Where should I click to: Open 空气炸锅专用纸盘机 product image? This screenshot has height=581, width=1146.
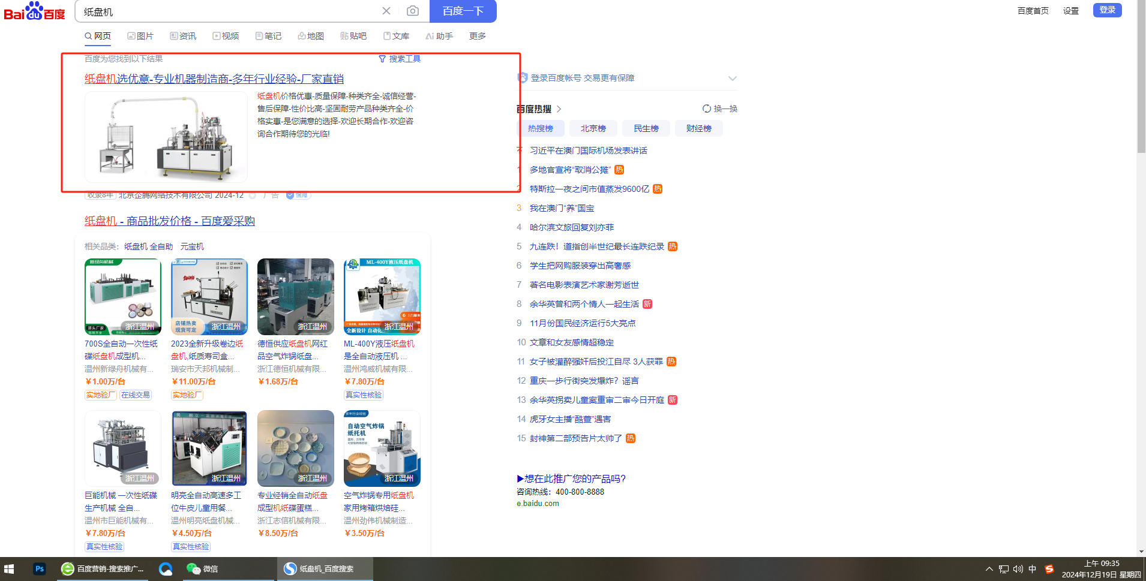pyautogui.click(x=382, y=448)
